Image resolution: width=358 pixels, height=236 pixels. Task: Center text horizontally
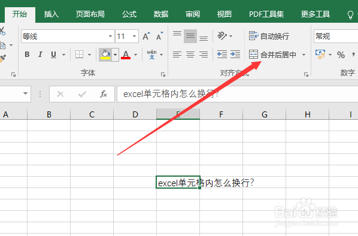pos(190,55)
